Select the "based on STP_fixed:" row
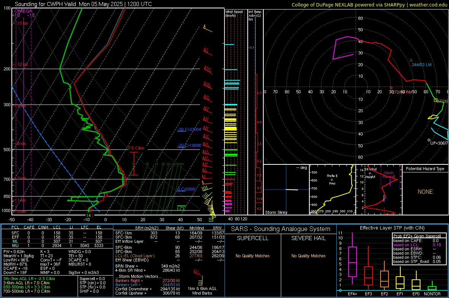Screen dimensions: 449x298 (x=417, y=261)
